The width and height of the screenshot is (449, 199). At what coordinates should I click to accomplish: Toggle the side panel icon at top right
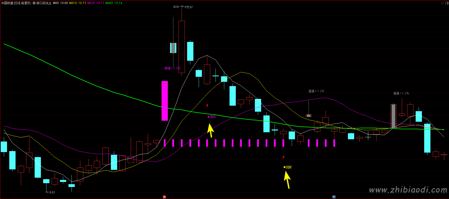pos(446,3)
